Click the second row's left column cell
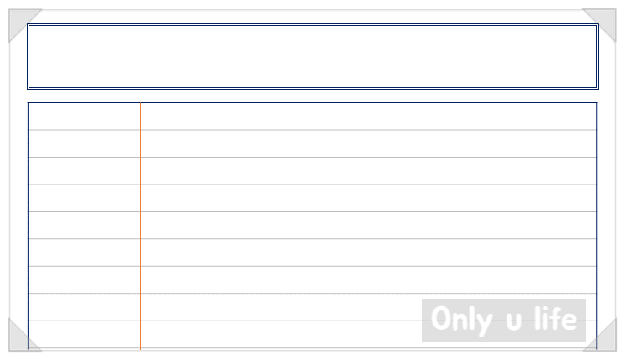 click(x=84, y=143)
